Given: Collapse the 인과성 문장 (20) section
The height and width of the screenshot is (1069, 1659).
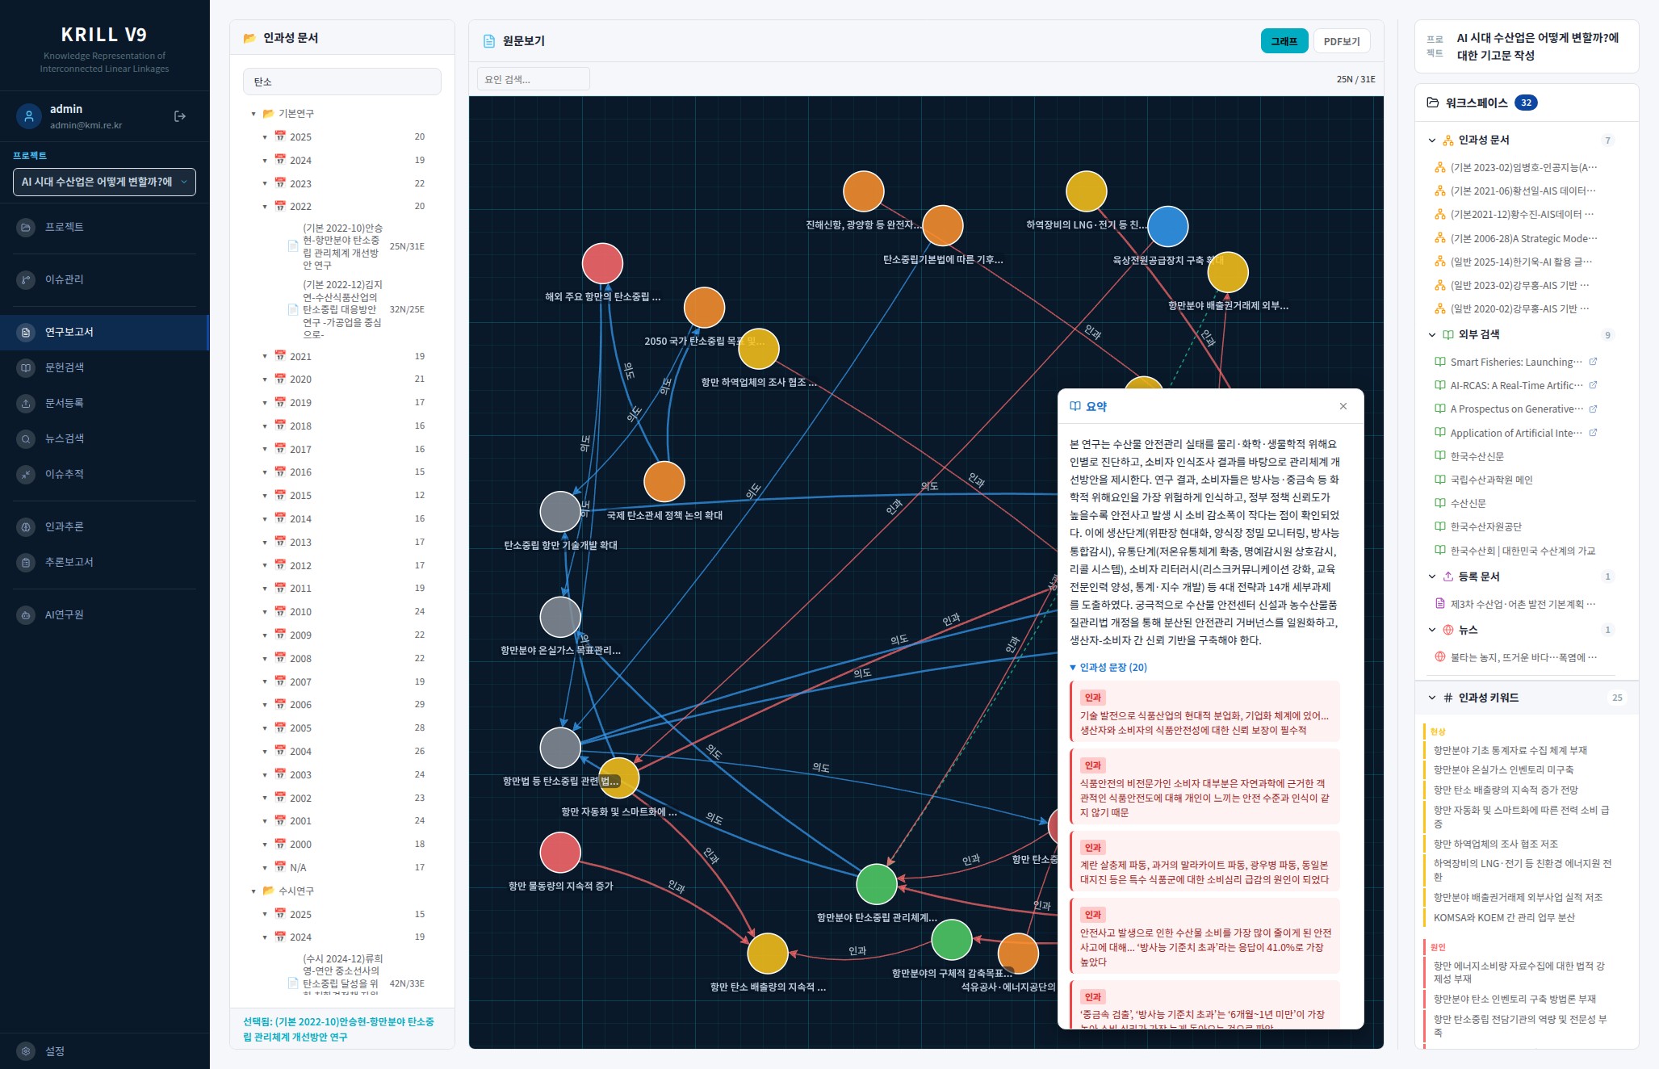Looking at the screenshot, I should click(1108, 667).
